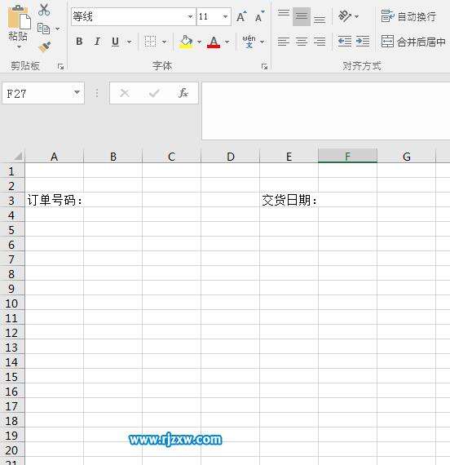Screen dimensions: 450x465
Task: Select row 3 header
Action: (12, 200)
